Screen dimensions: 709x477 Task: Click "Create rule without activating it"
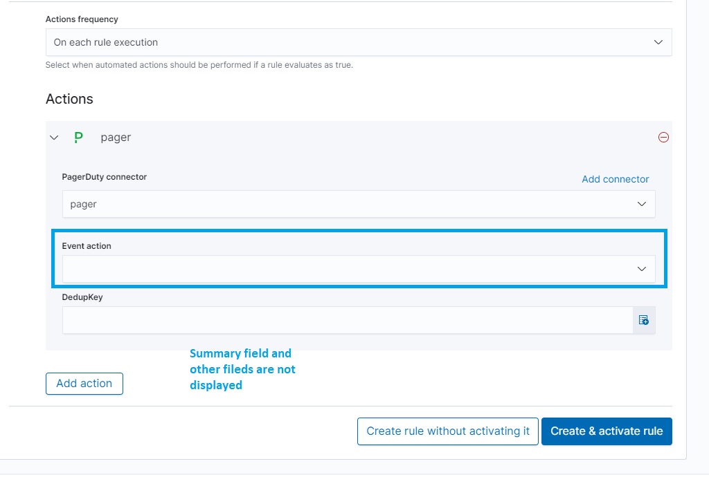coord(447,431)
